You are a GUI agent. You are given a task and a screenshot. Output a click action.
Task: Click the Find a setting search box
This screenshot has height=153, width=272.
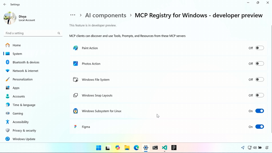(x=33, y=33)
